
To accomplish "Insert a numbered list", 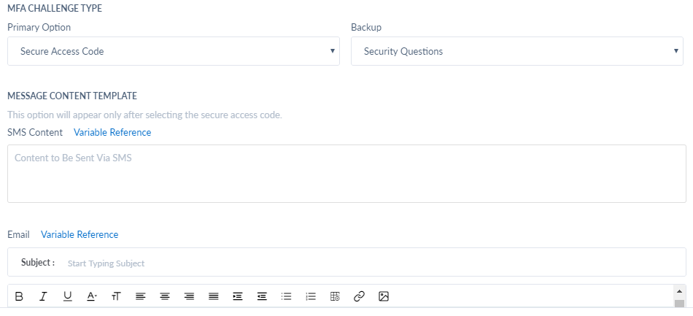I will [x=311, y=296].
